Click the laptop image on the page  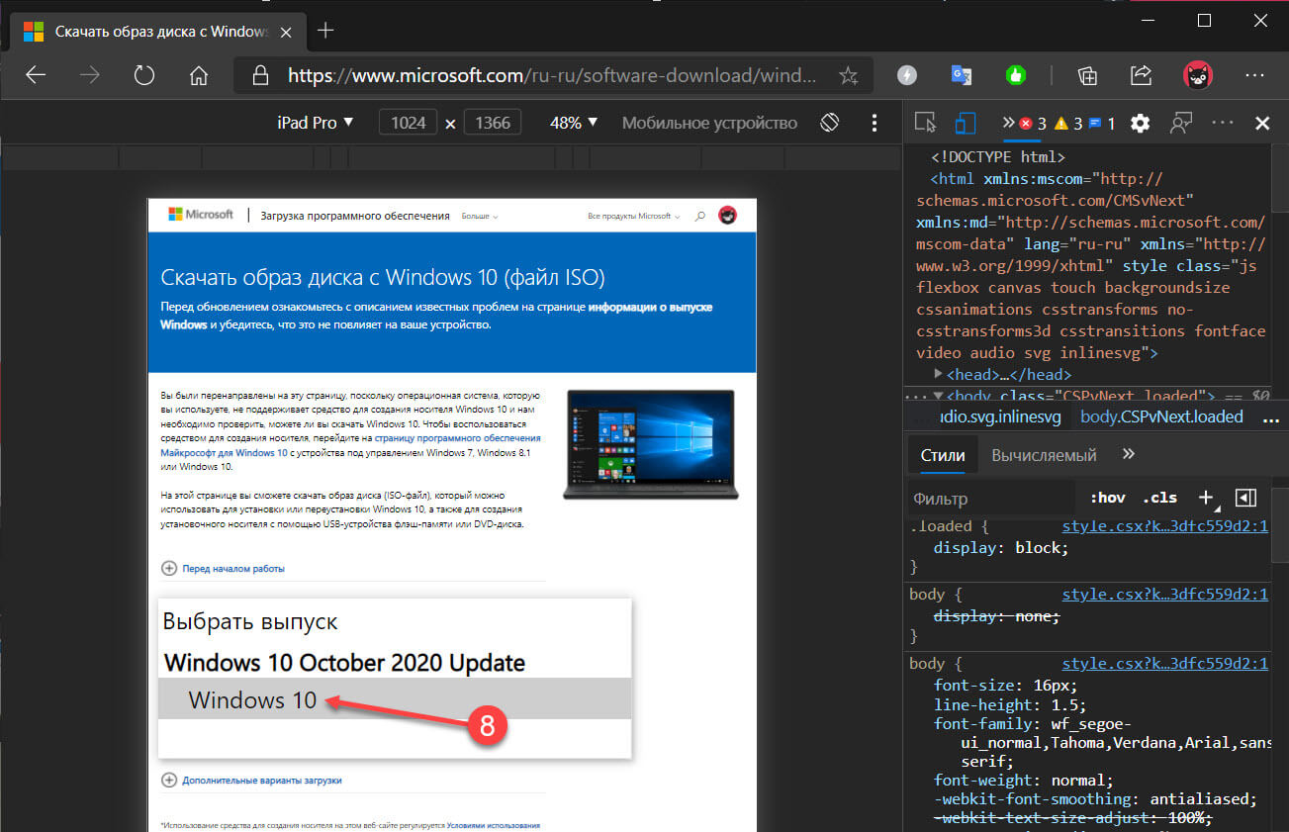tap(650, 444)
